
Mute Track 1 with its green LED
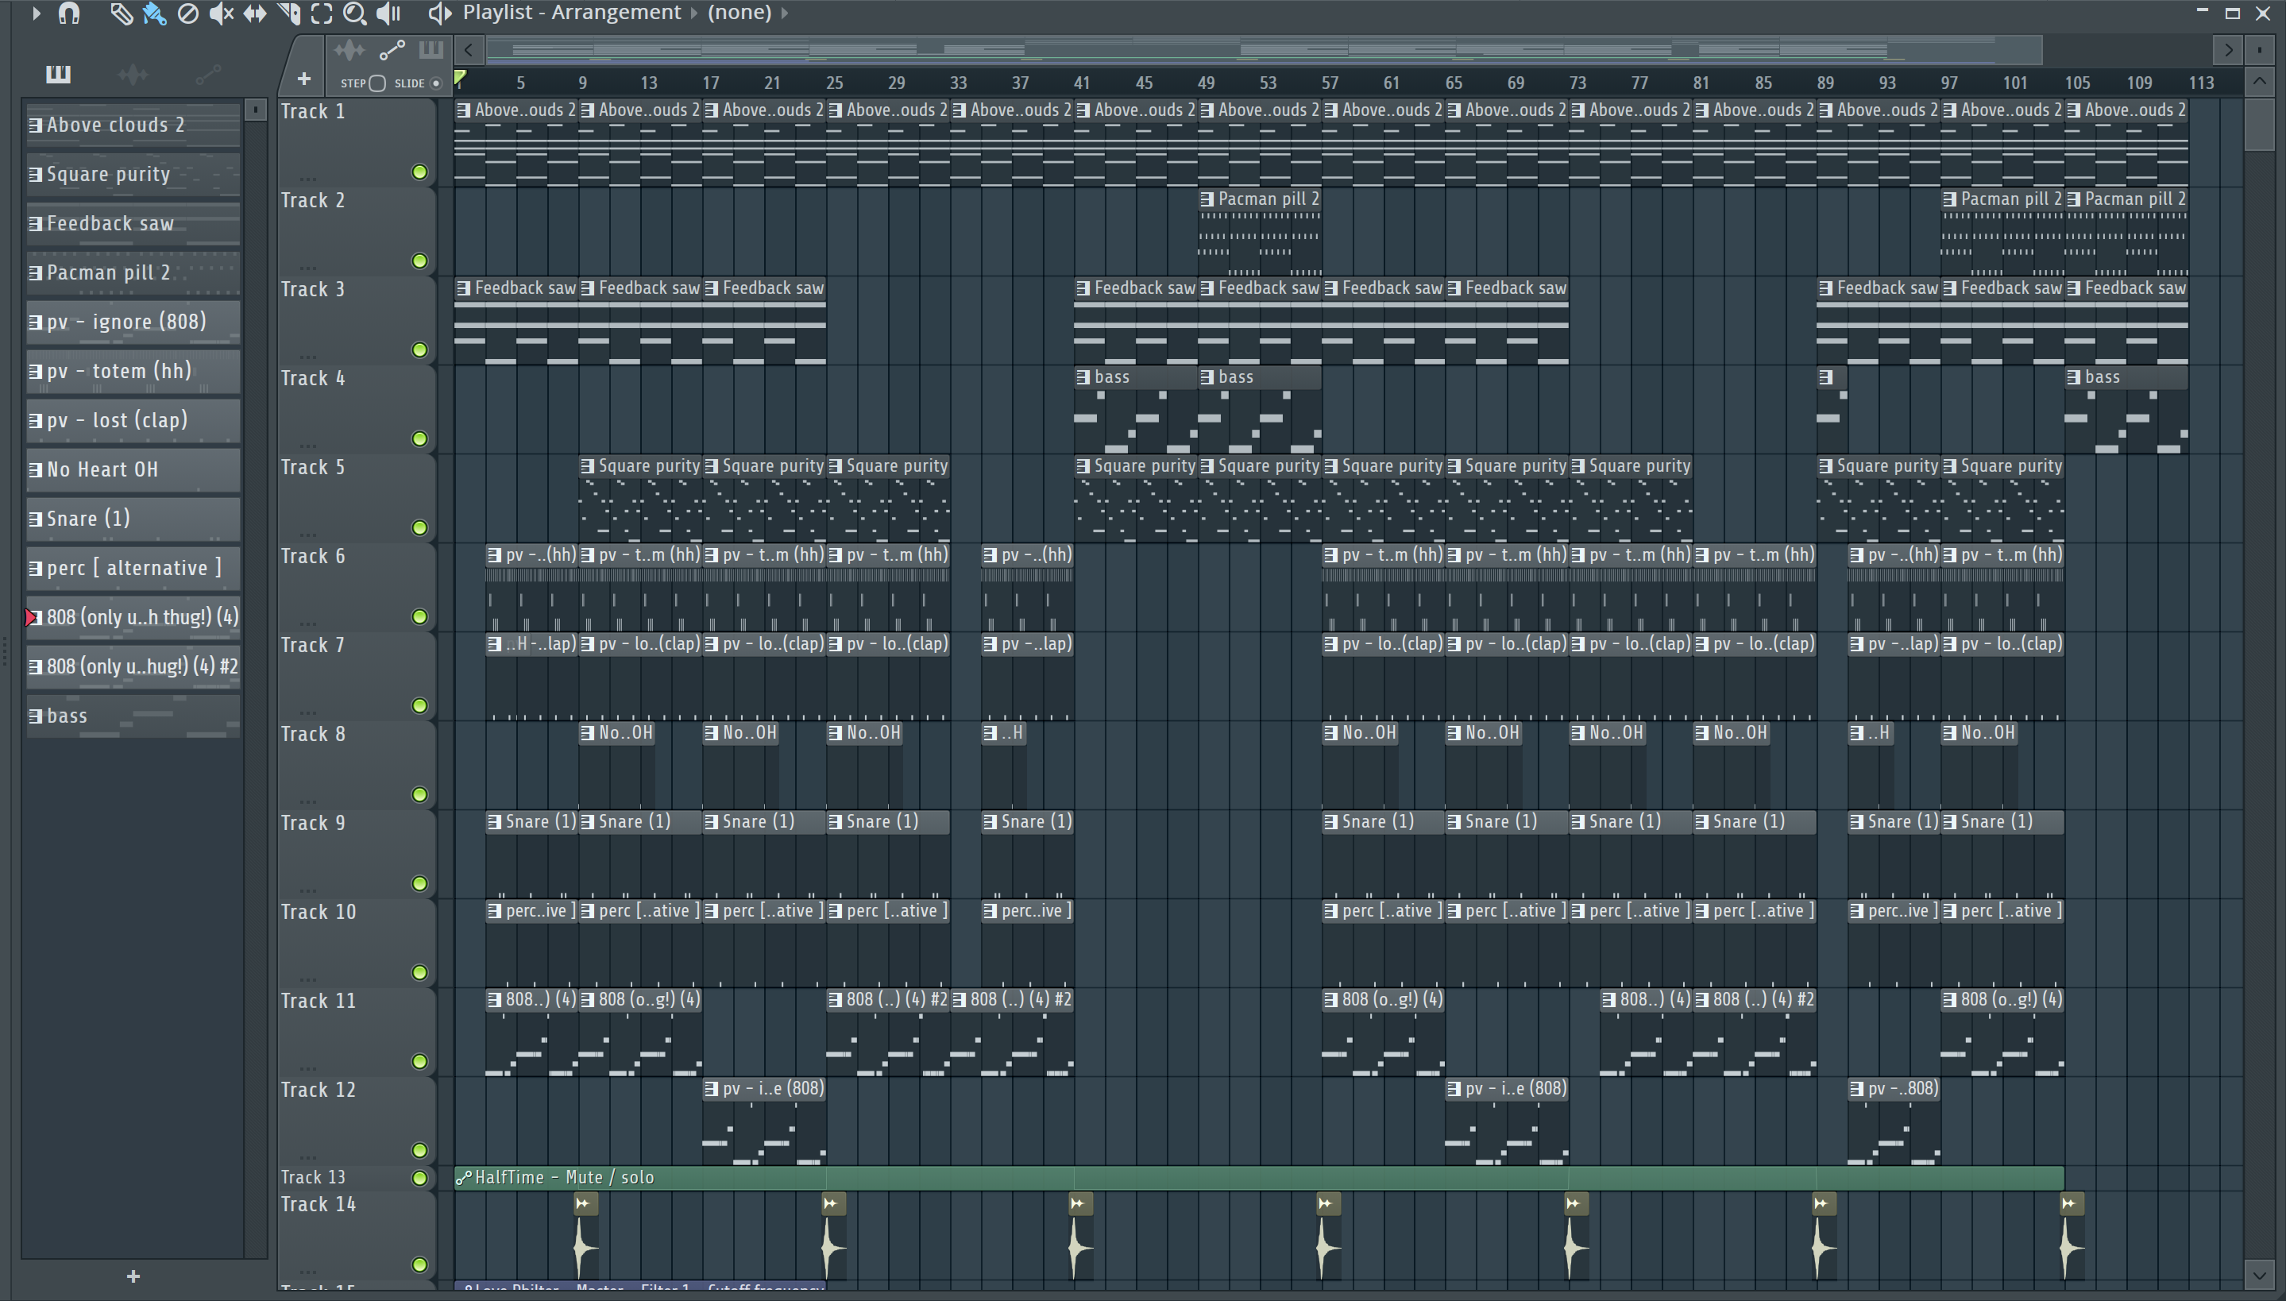pyautogui.click(x=419, y=172)
